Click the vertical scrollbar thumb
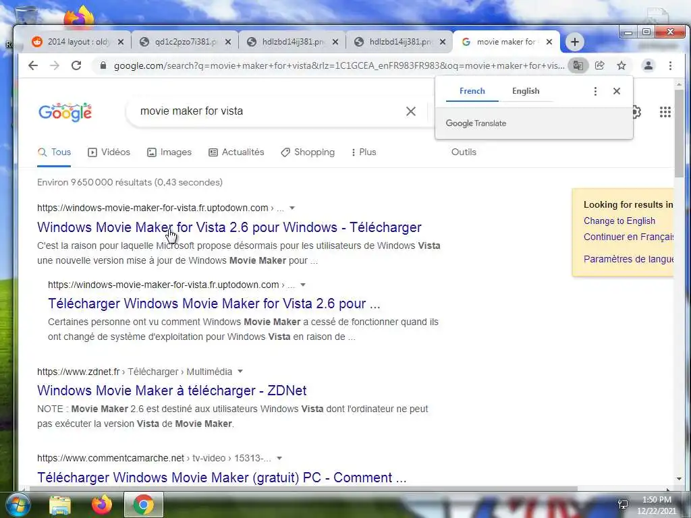This screenshot has width=691, height=518. coord(679,134)
